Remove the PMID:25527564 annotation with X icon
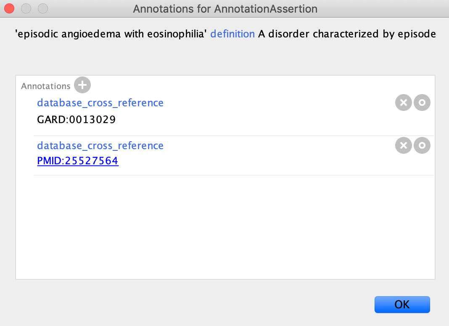 [x=404, y=145]
